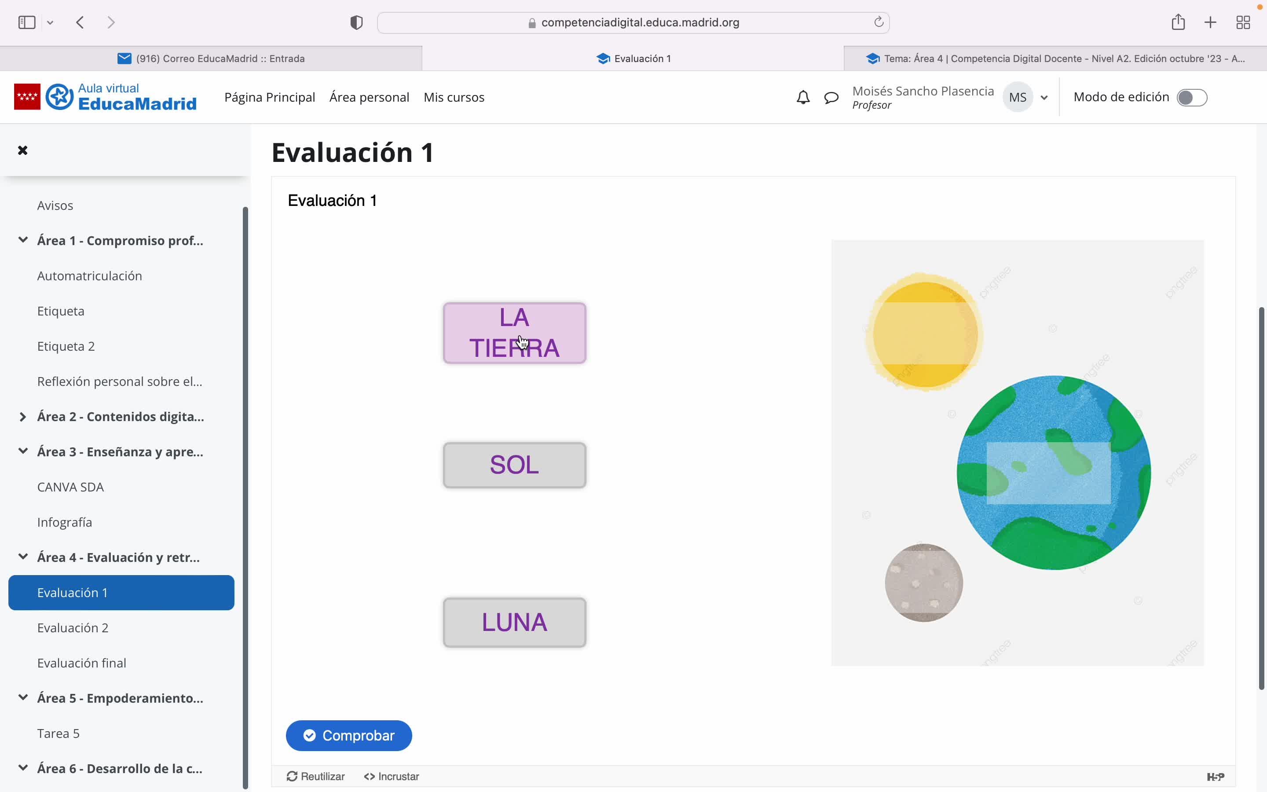This screenshot has width=1267, height=792.
Task: Click the privacy shield icon
Action: coord(356,22)
